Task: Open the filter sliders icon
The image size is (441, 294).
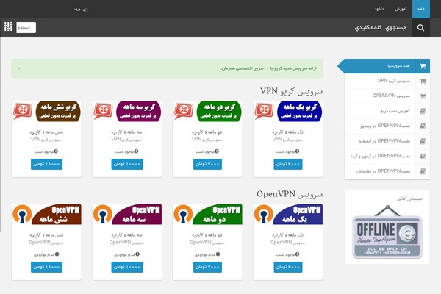Action: click(x=8, y=26)
